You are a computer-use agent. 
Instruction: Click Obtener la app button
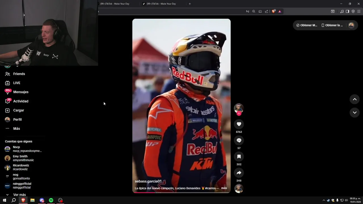(x=332, y=25)
